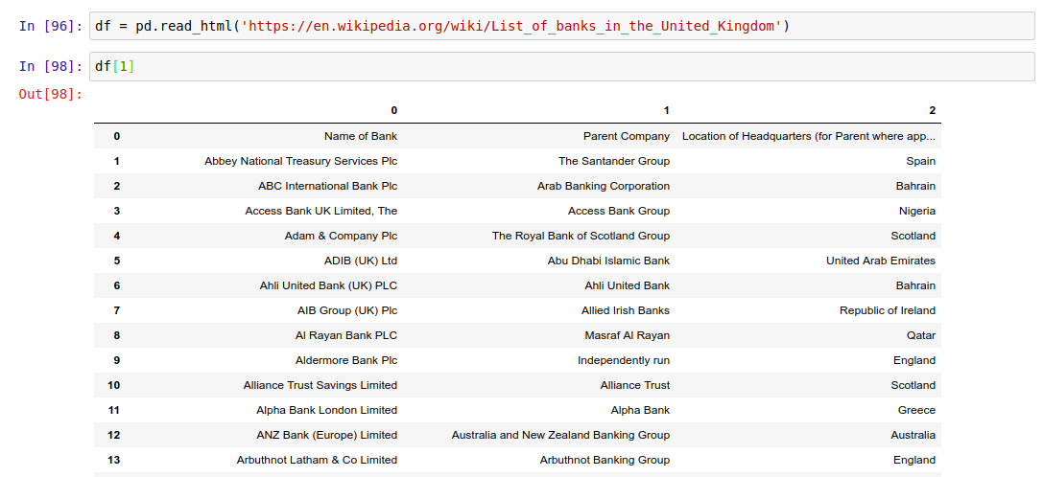1044x477 pixels.
Task: Click the Wikipedia URL string in the code
Action: [x=511, y=26]
